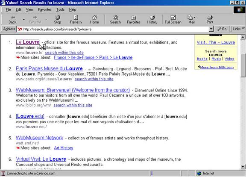Click More from B&N.com link

[217, 67]
